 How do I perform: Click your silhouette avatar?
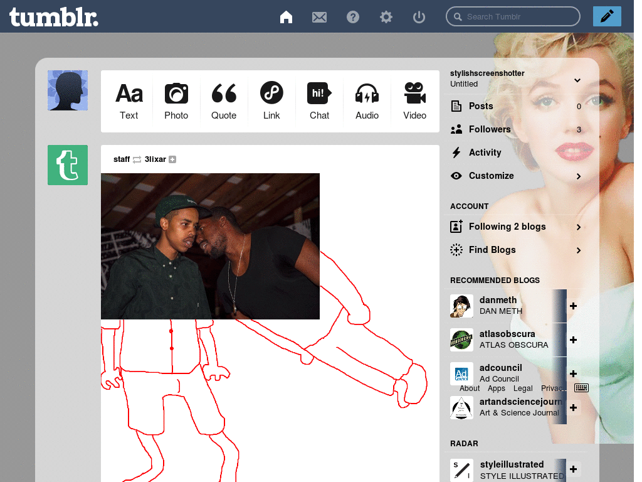tap(68, 90)
